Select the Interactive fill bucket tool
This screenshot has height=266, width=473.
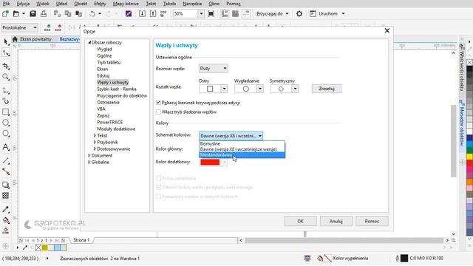[x=6, y=220]
